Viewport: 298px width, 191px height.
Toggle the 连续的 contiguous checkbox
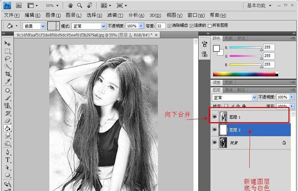[x=191, y=26]
